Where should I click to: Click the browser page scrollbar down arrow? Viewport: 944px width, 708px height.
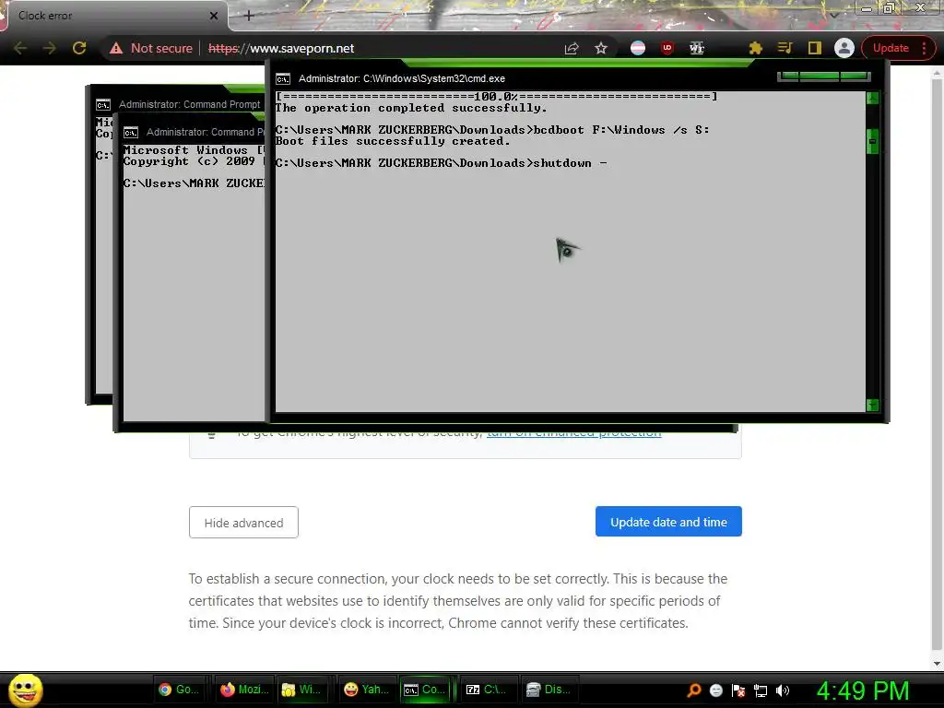tap(937, 664)
